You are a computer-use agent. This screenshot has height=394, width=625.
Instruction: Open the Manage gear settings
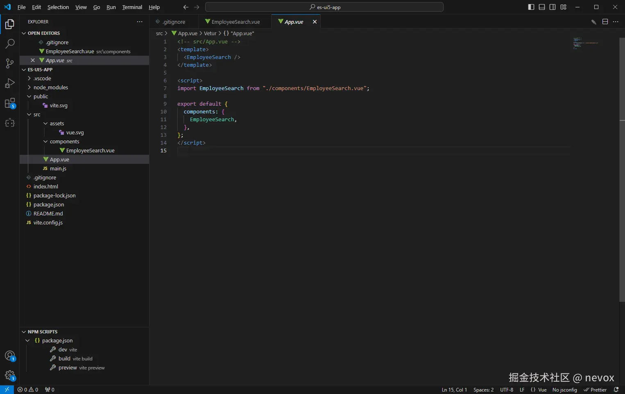(x=10, y=375)
